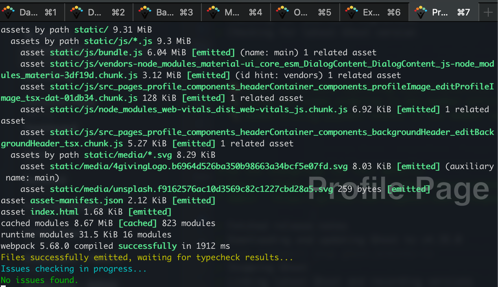Click the app icon on the active "Pr…" tab
The height and width of the screenshot is (287, 498).
[420, 12]
